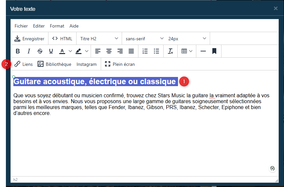Screen dimensions: 284x187
Task: Clear formatting of selection
Action: click(170, 51)
